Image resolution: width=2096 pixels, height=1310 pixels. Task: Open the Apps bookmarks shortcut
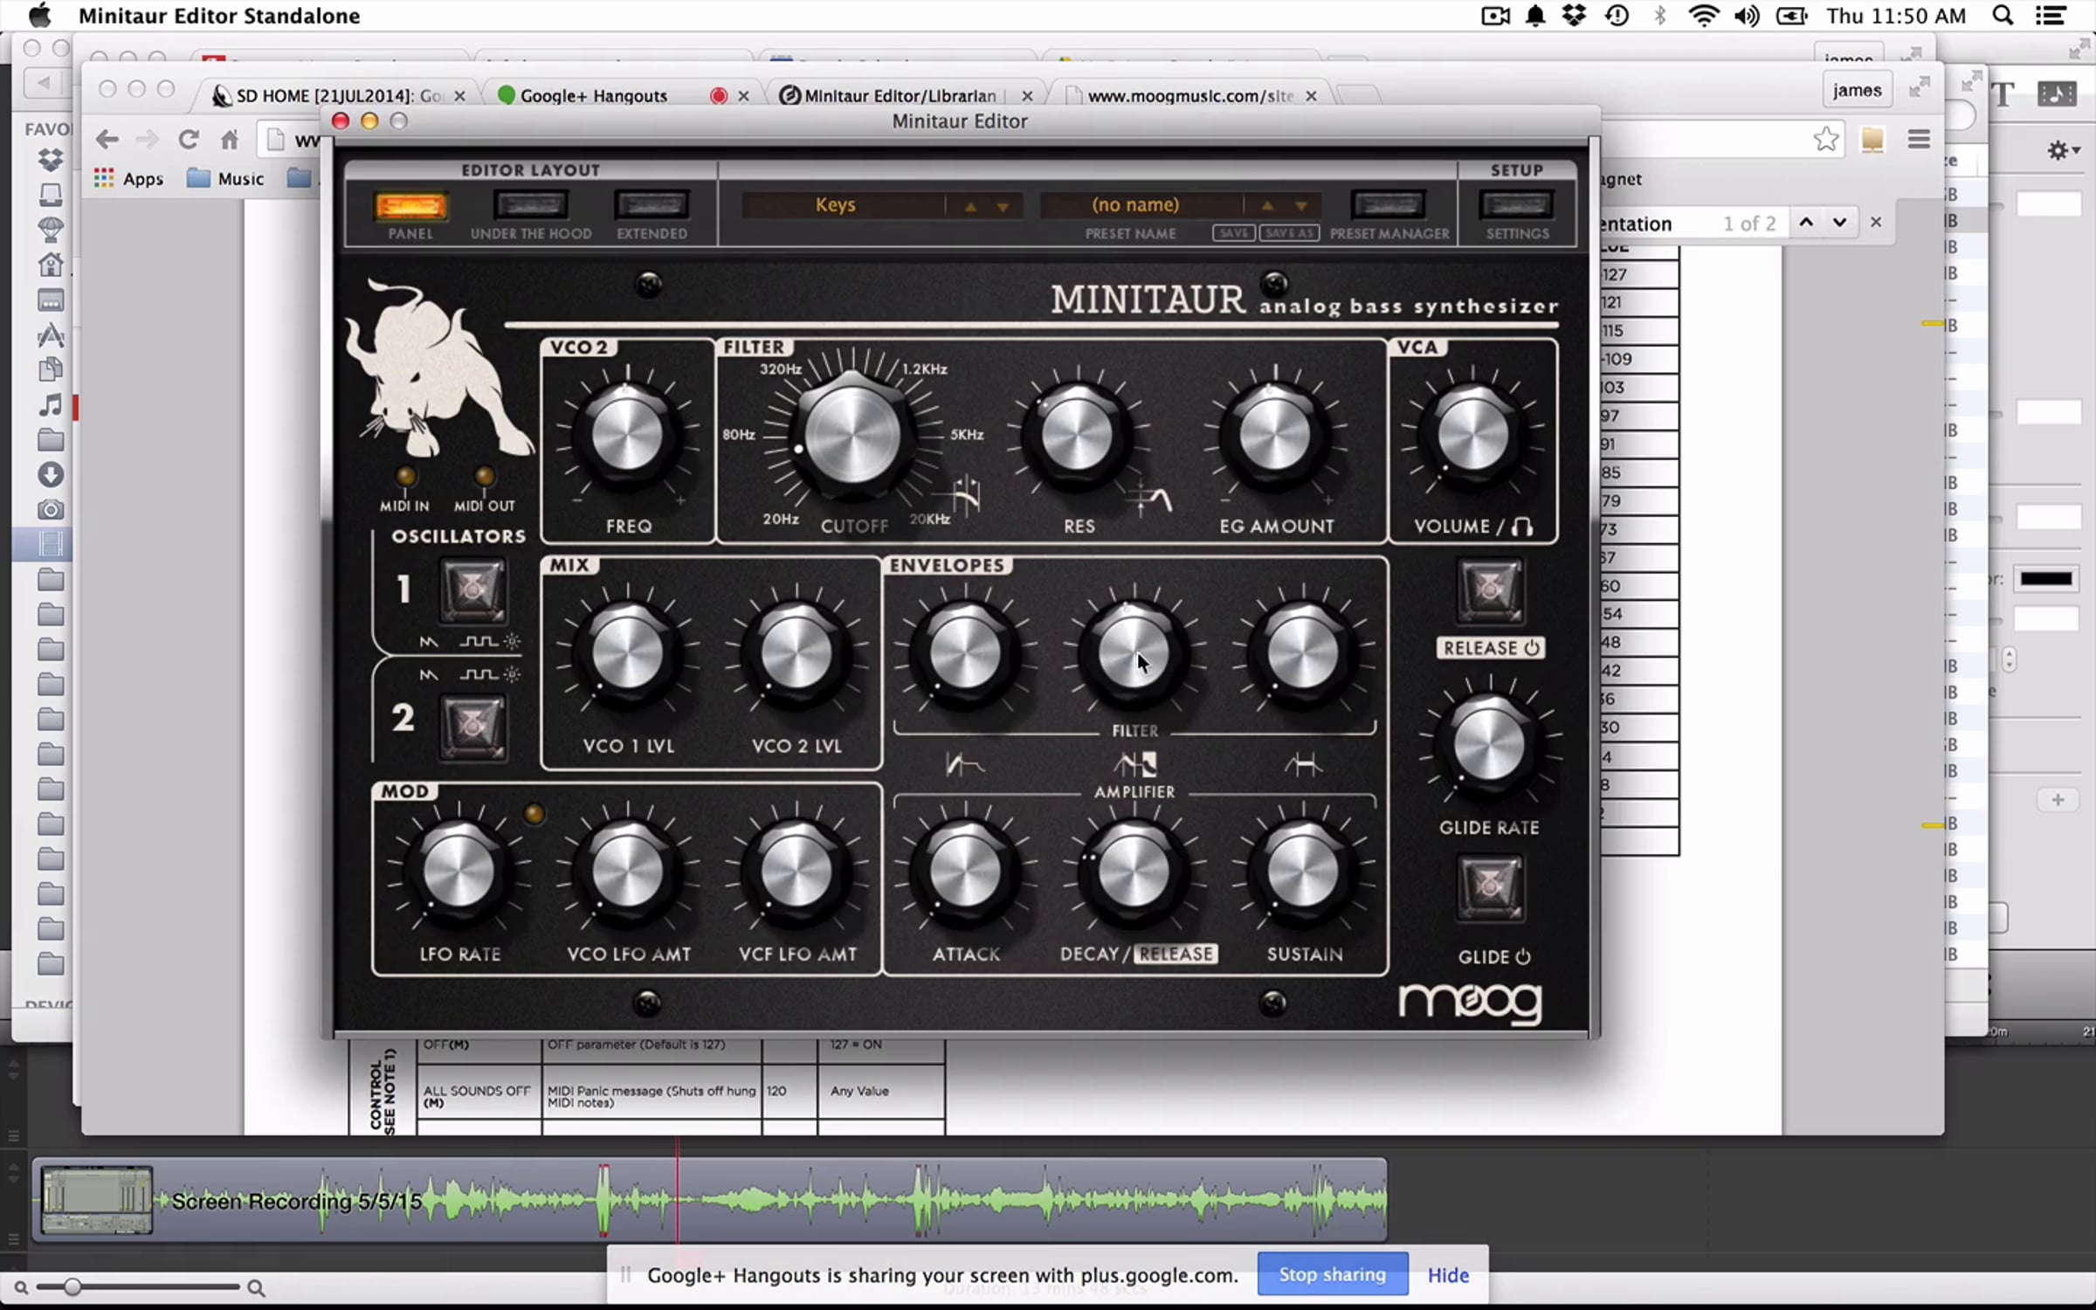[128, 178]
